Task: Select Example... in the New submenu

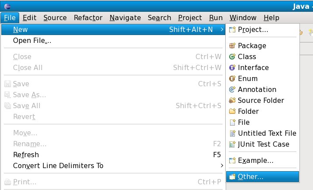Action: click(x=255, y=160)
